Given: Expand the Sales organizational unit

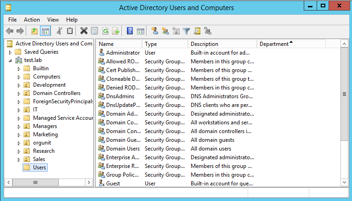Looking at the screenshot, I should pyautogui.click(x=19, y=160).
